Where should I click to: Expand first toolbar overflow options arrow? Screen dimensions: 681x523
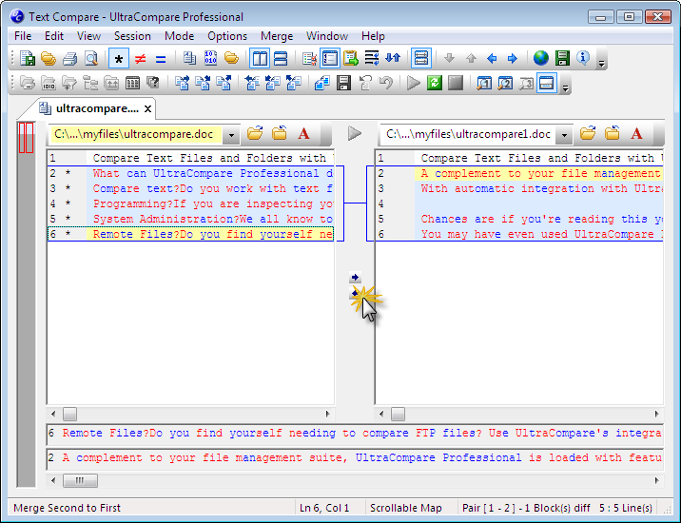point(601,64)
